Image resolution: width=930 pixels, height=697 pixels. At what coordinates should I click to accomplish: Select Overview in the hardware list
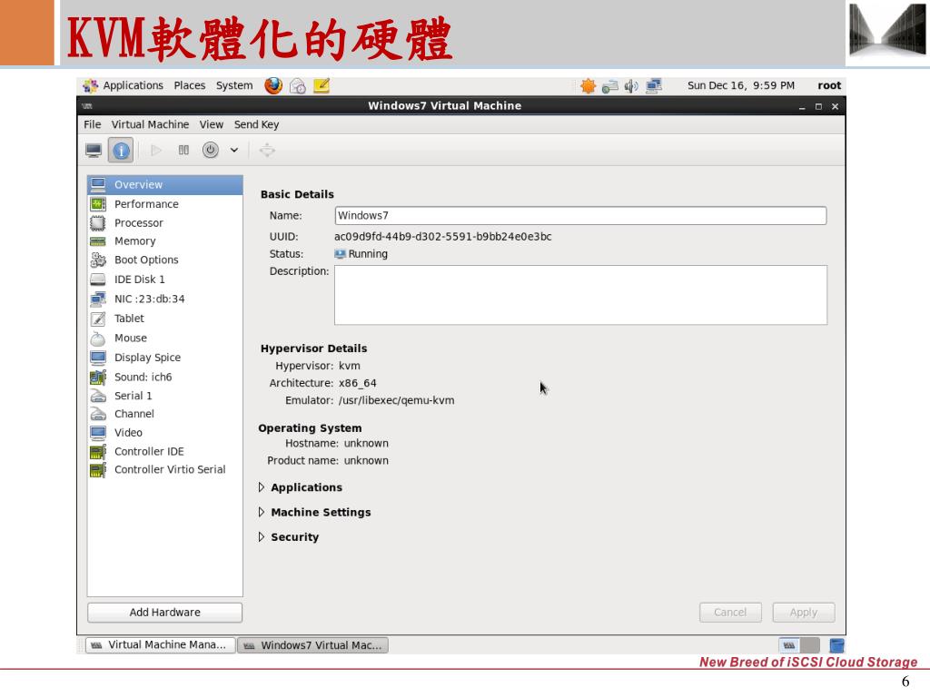165,185
